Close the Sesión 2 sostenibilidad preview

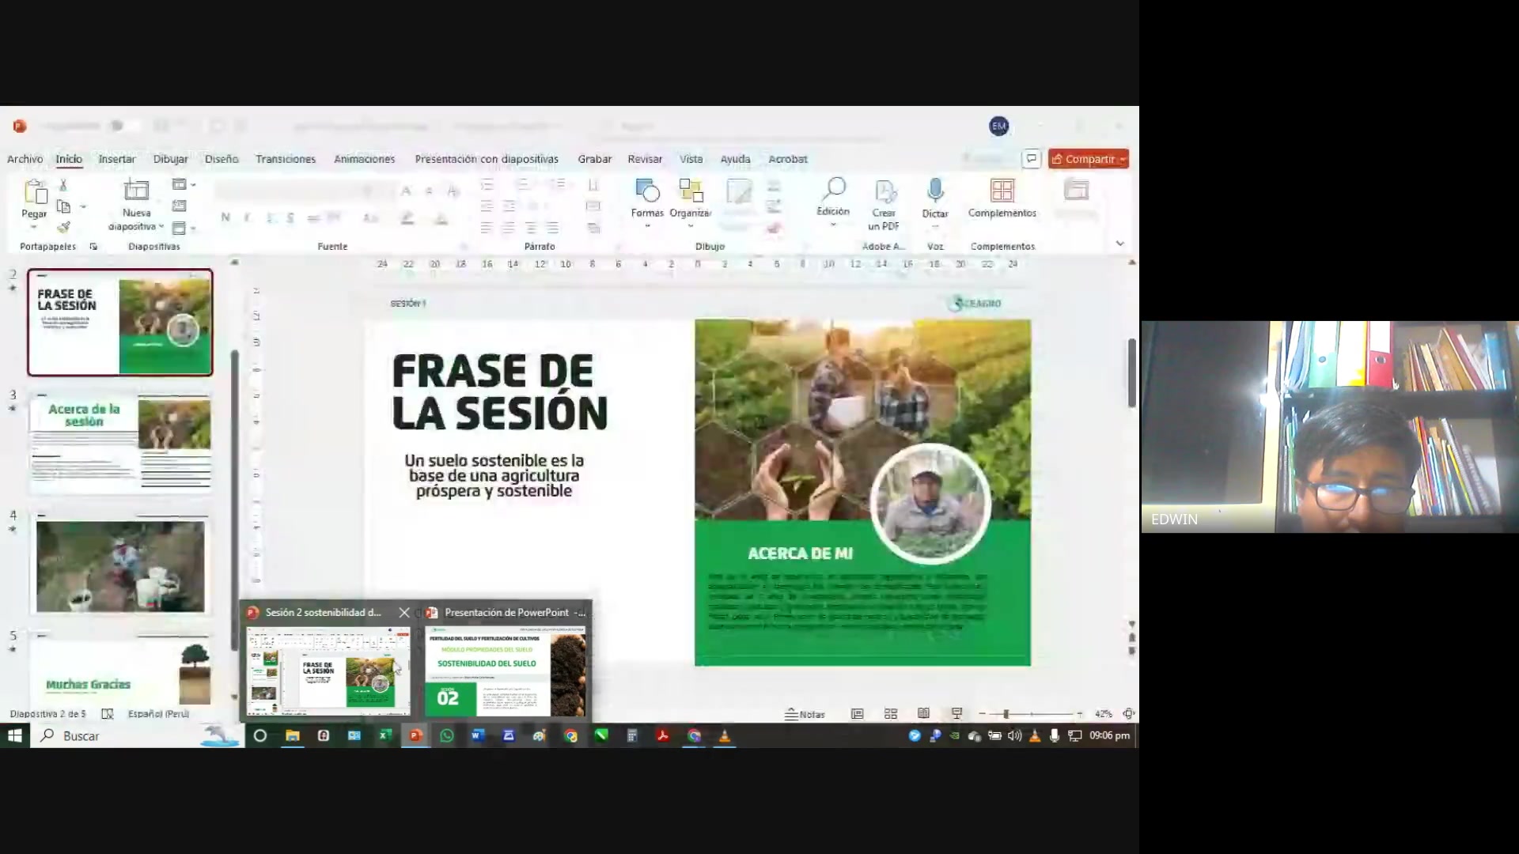(x=404, y=613)
